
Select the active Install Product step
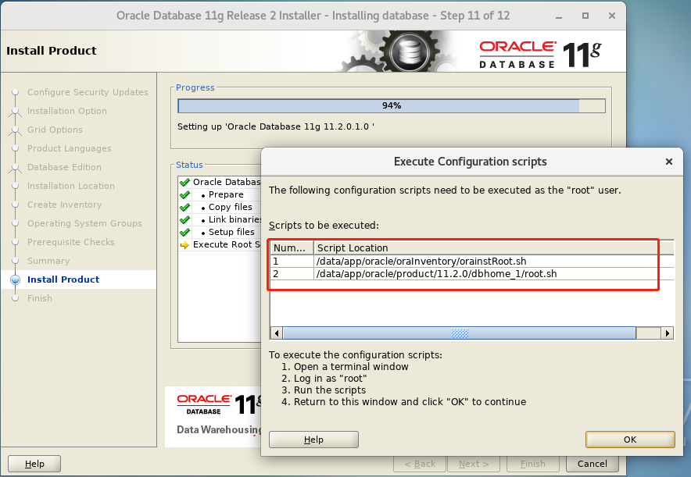(x=63, y=279)
